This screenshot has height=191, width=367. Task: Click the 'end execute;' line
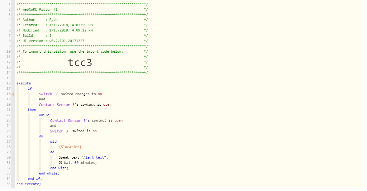pyautogui.click(x=29, y=184)
